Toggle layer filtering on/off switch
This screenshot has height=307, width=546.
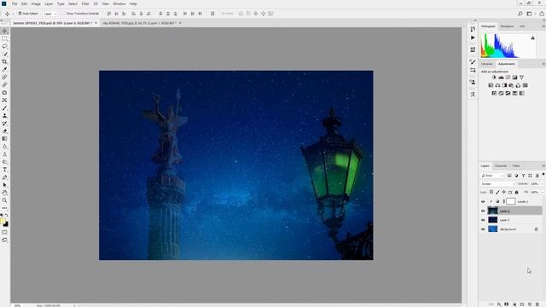pyautogui.click(x=543, y=175)
